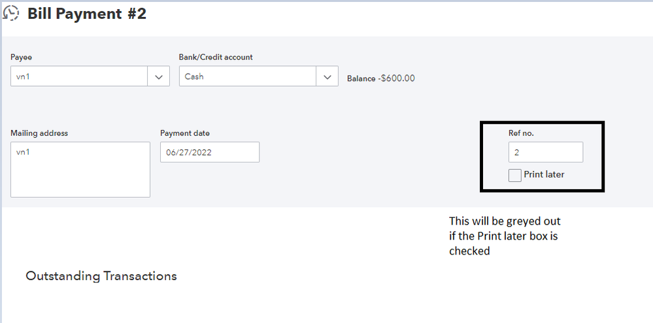
Task: Click inside the Mailing address text box
Action: 80,170
